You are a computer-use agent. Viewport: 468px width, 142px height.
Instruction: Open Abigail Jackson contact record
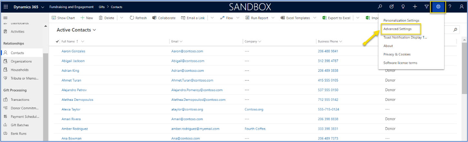point(73,61)
